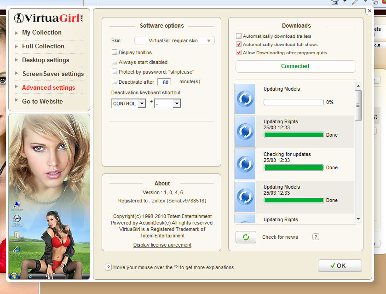
Task: Go to Full Collection
Action: coord(43,46)
